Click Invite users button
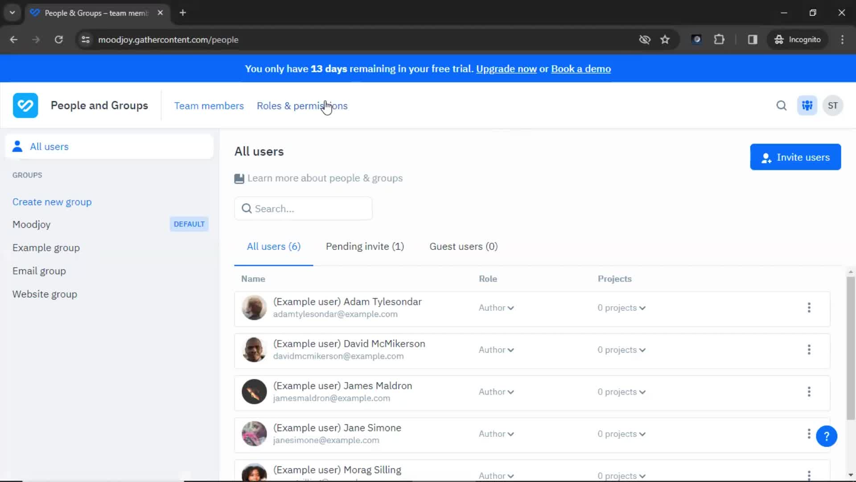 click(795, 157)
